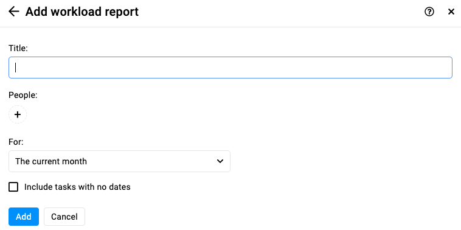Click the dashed circle under People

18,114
